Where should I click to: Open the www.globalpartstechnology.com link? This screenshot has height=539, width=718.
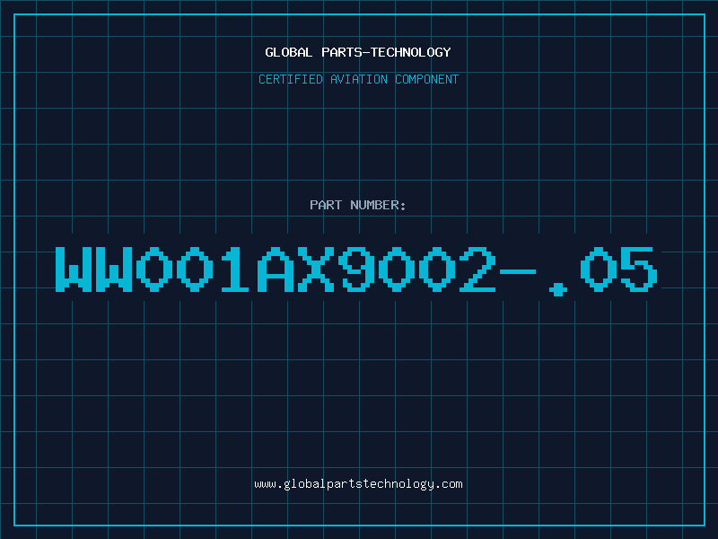click(x=358, y=484)
